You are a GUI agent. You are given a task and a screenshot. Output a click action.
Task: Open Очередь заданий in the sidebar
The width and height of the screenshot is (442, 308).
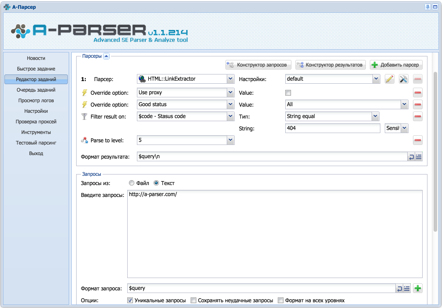coord(36,90)
